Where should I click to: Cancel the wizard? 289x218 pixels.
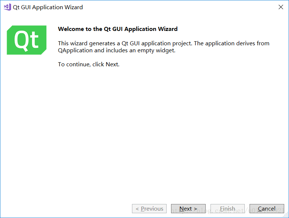[x=267, y=208]
